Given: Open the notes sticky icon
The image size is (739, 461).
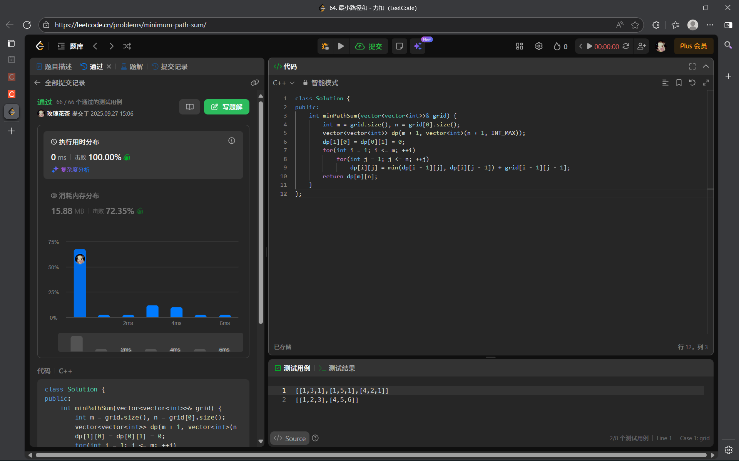Looking at the screenshot, I should click(x=399, y=46).
